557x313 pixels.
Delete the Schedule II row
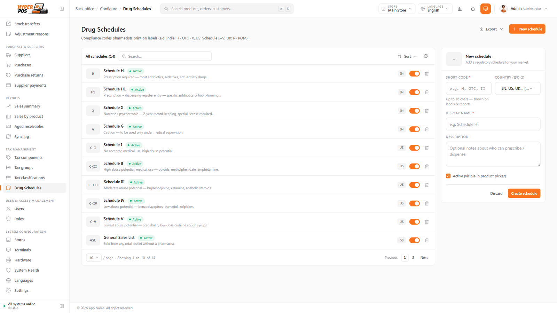(426, 166)
